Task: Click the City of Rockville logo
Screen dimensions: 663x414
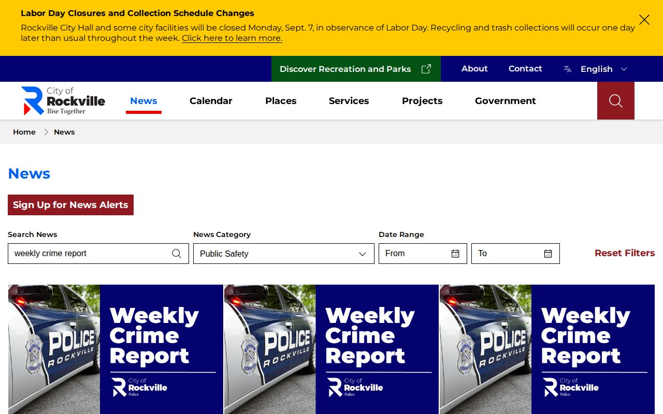Action: tap(63, 100)
